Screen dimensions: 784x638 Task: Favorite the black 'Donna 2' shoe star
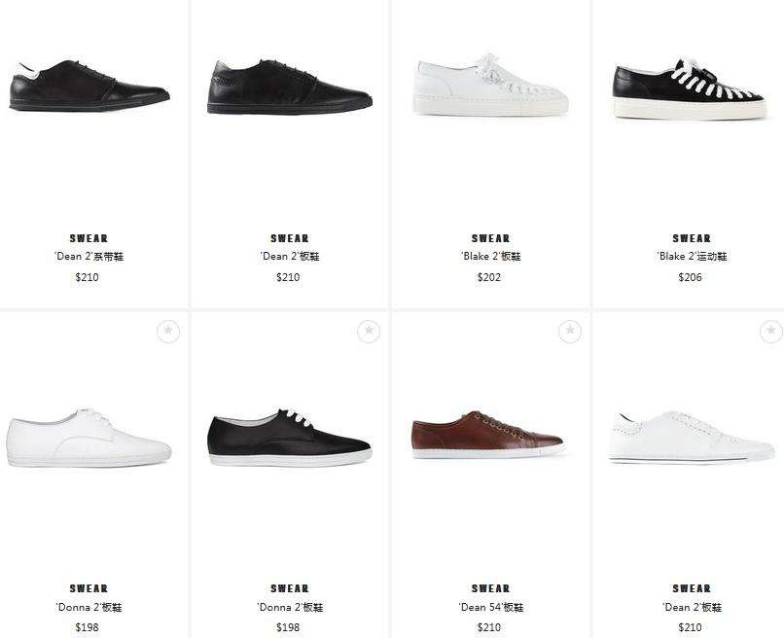click(x=369, y=331)
